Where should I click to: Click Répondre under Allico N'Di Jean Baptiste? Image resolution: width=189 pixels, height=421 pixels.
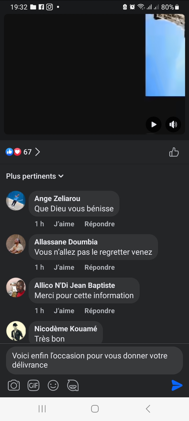click(x=99, y=311)
